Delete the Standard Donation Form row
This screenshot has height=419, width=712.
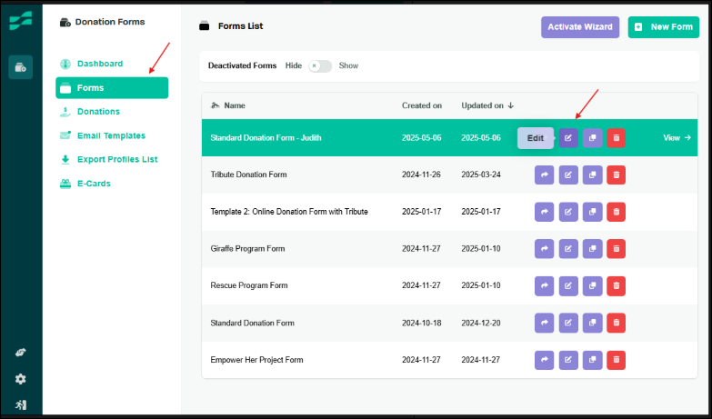616,324
